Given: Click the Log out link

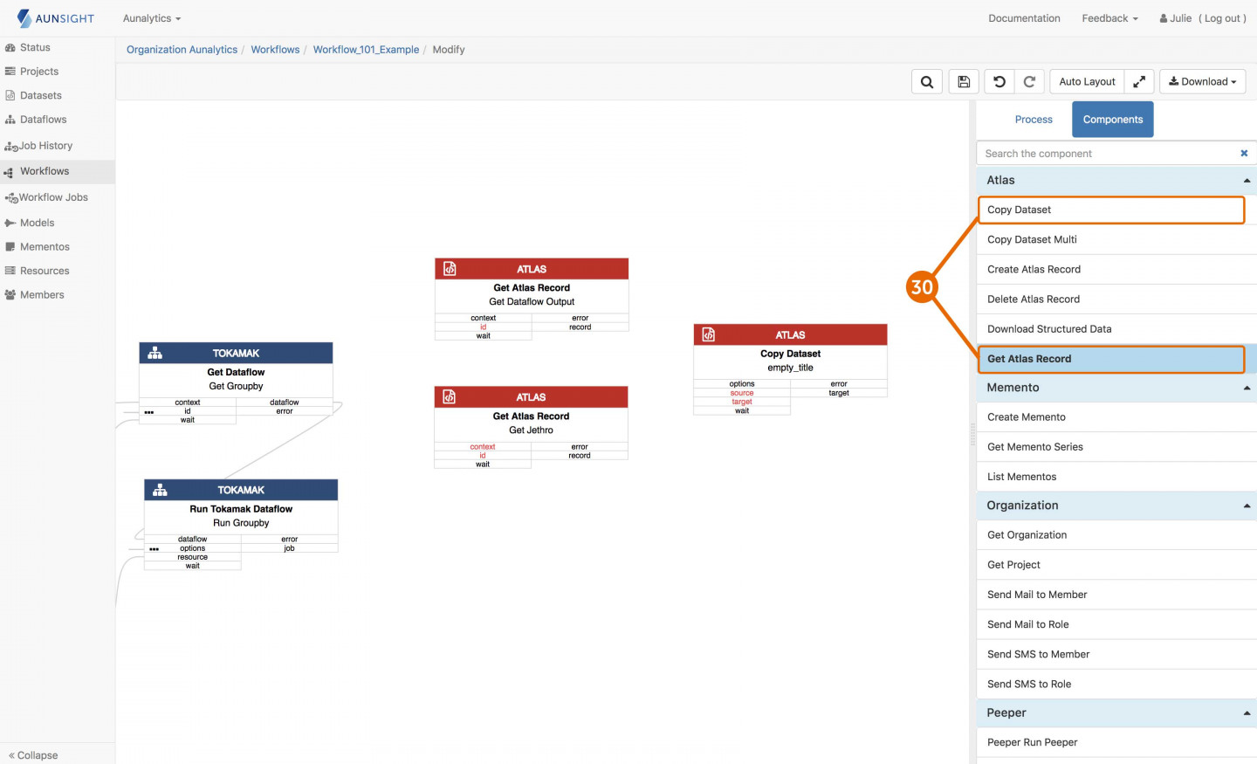Looking at the screenshot, I should pos(1222,18).
